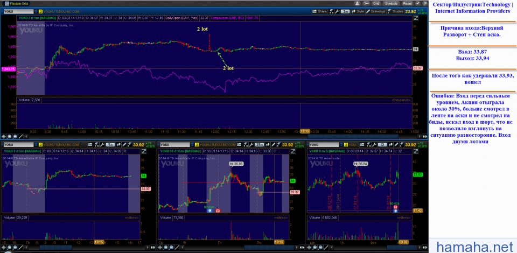The height and width of the screenshot is (253, 517).
Task: Open the studies flask icon in 5m chart
Action: (x=130, y=145)
